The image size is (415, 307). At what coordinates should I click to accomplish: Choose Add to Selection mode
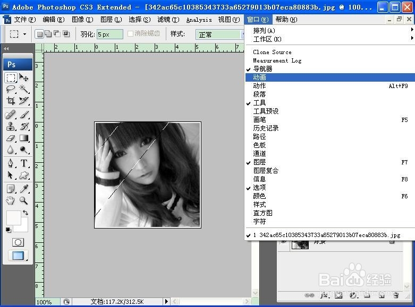pyautogui.click(x=48, y=34)
